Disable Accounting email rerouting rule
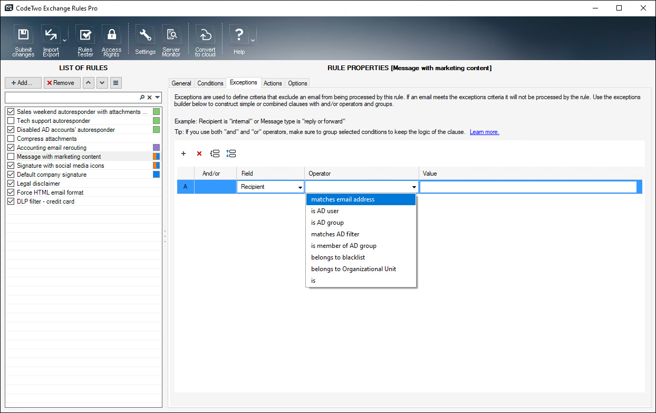This screenshot has width=656, height=413. (x=11, y=148)
